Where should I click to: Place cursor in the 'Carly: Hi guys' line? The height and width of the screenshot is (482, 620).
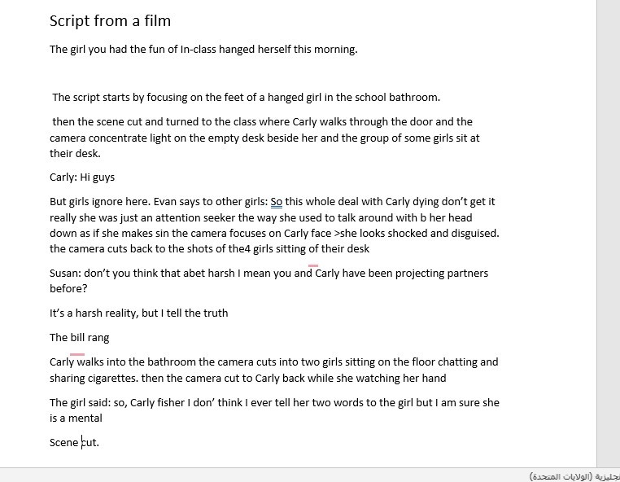(x=82, y=177)
